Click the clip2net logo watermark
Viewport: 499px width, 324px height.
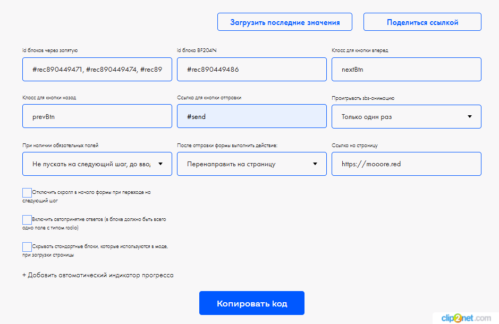click(x=466, y=318)
